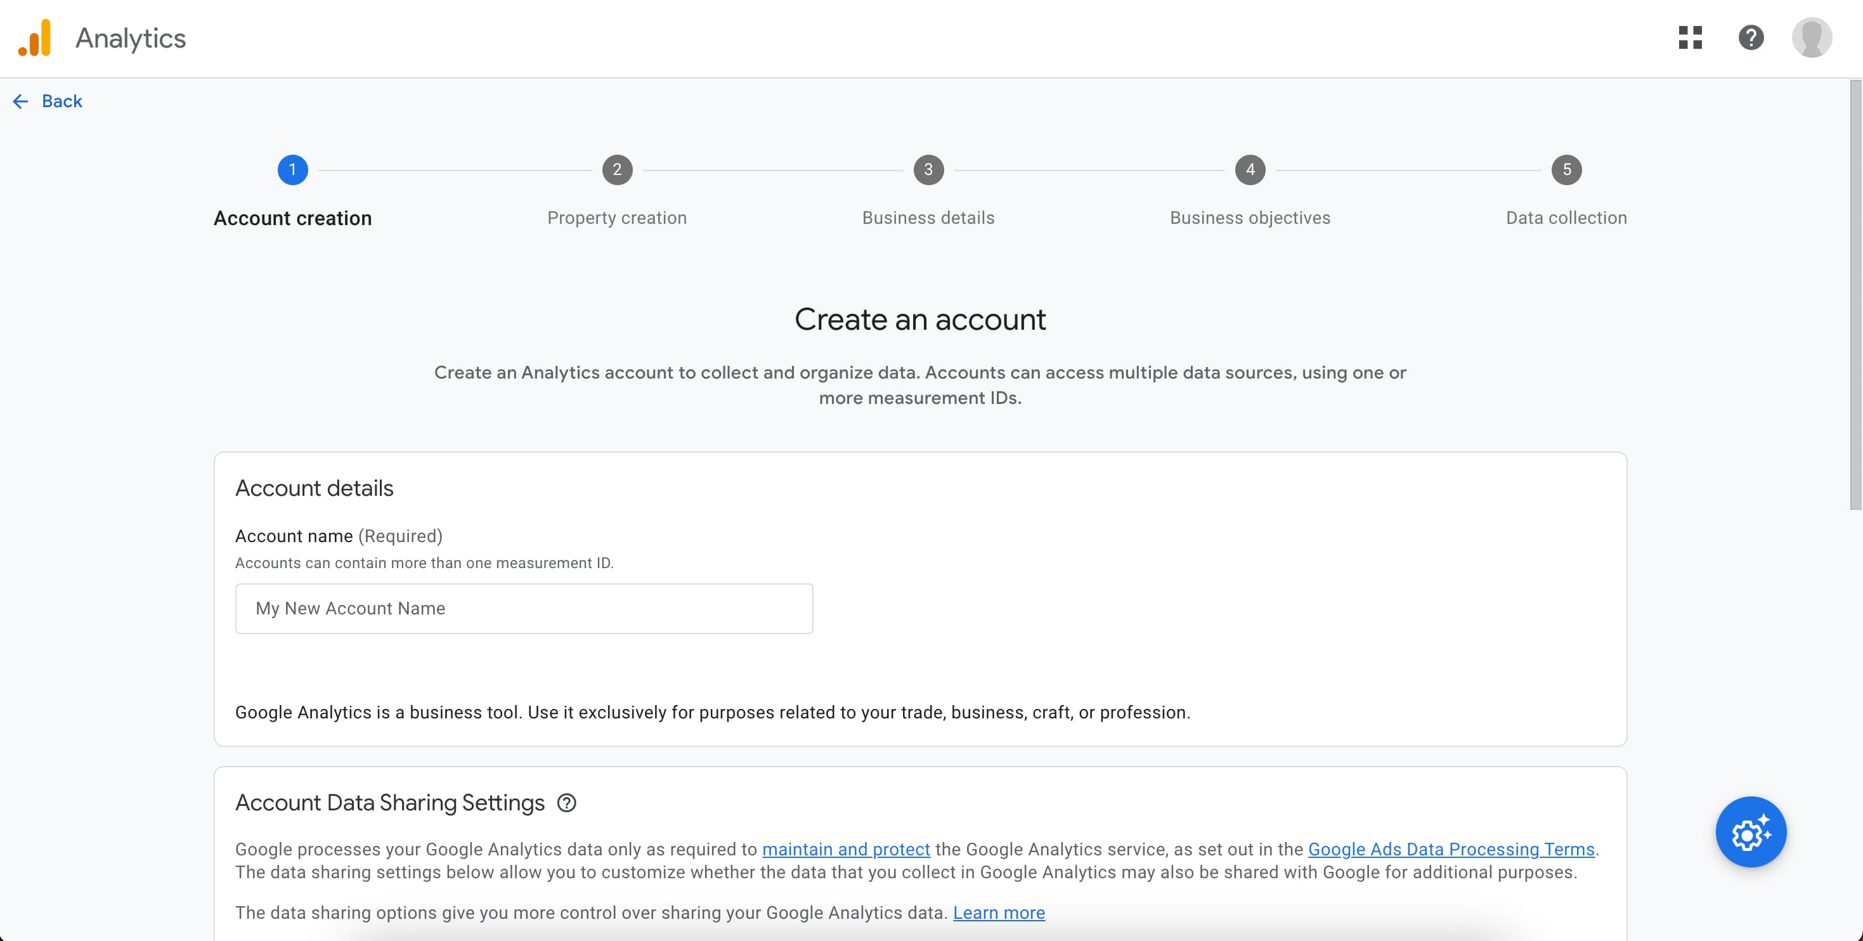
Task: Go to step 4 Business objectives
Action: (x=1250, y=170)
